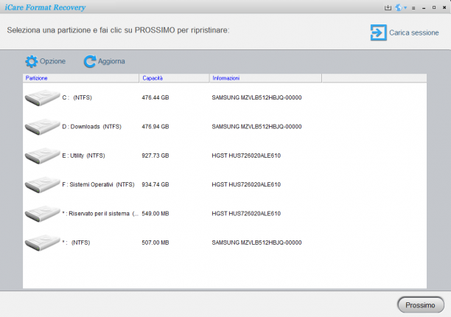Click the Carica sessione arrow icon

378,32
